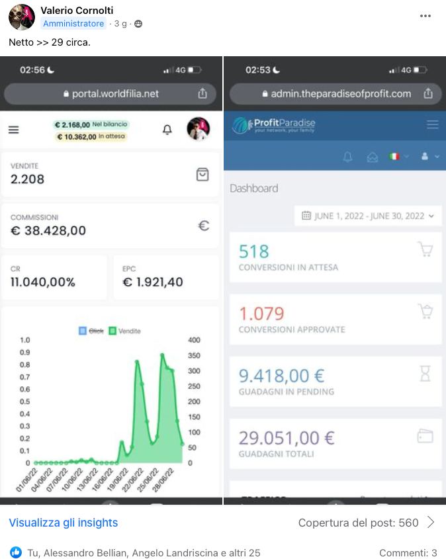Click the cart icon in Conversioni approvate card
This screenshot has width=446, height=559.
425,311
